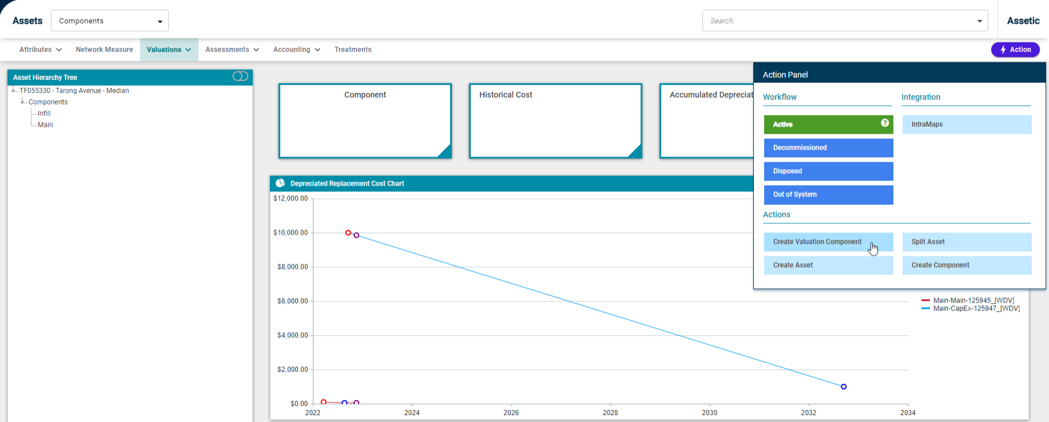The image size is (1049, 422).
Task: Open the Valuations tab
Action: coord(169,50)
